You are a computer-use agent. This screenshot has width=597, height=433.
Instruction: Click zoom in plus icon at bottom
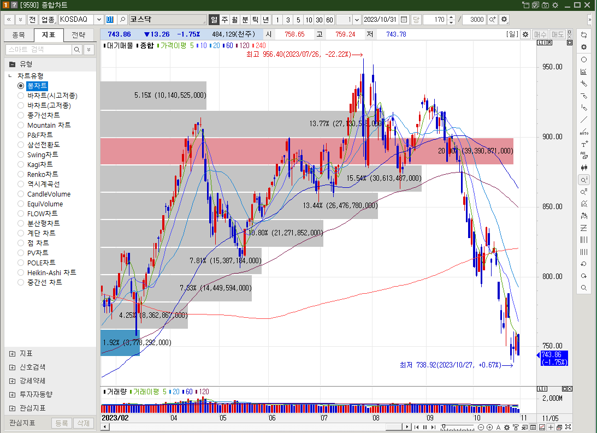point(489,428)
